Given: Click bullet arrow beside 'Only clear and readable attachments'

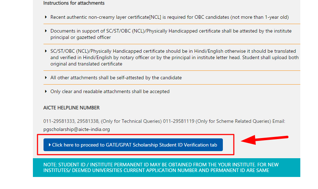Looking at the screenshot, I should (46, 91).
